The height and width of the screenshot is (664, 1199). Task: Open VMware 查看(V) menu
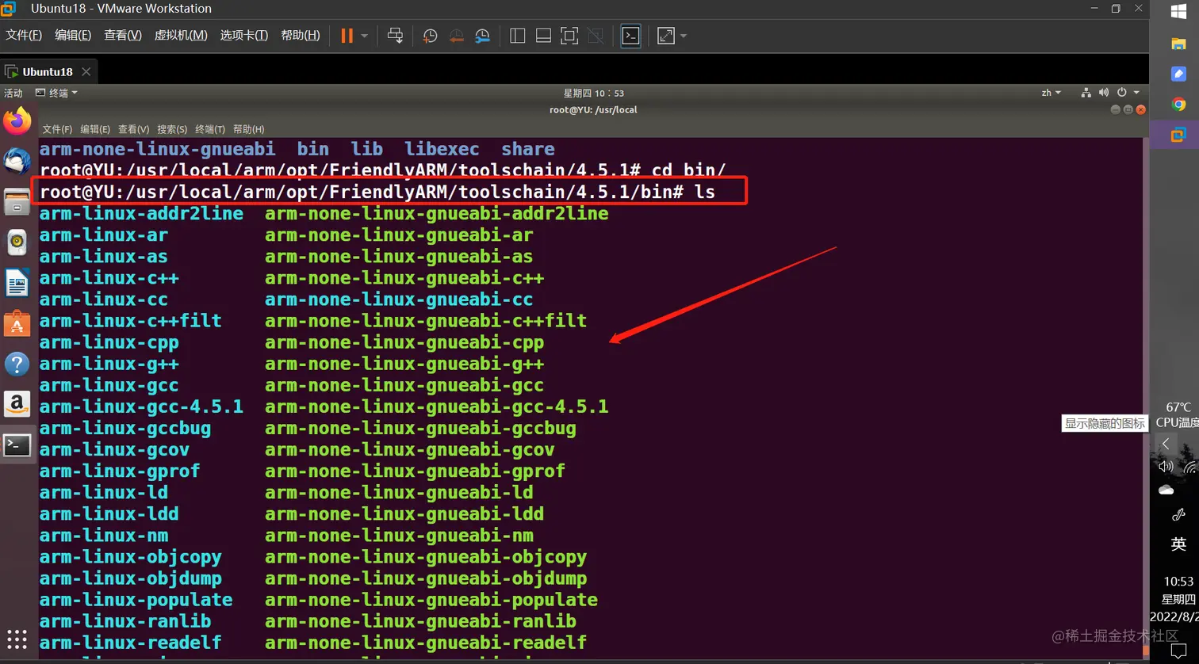[x=123, y=36]
